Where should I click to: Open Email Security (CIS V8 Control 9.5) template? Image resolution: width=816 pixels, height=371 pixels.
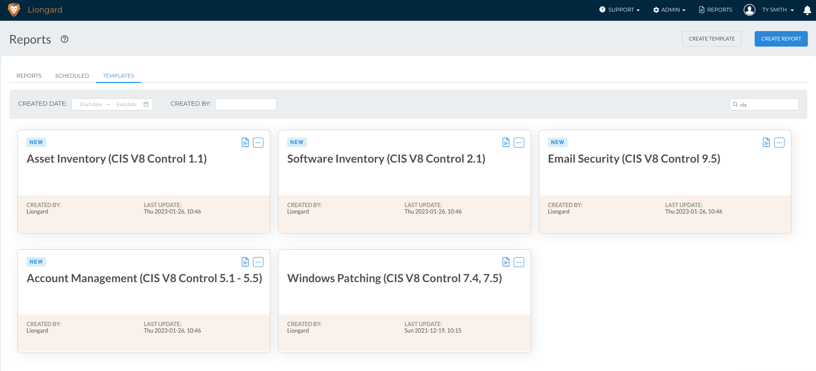point(634,159)
